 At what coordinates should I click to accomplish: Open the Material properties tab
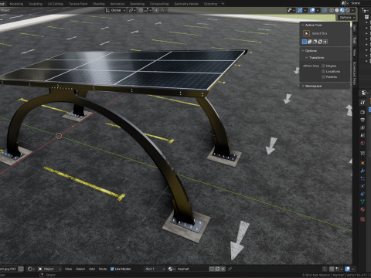pyautogui.click(x=362, y=209)
